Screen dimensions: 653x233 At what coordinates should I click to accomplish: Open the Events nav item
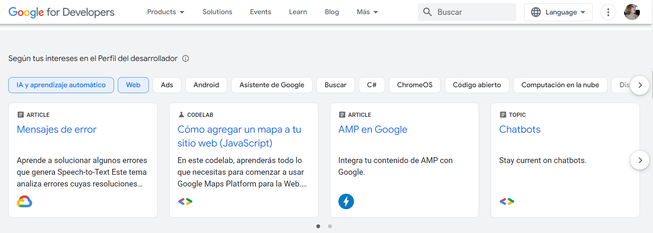pyautogui.click(x=261, y=12)
